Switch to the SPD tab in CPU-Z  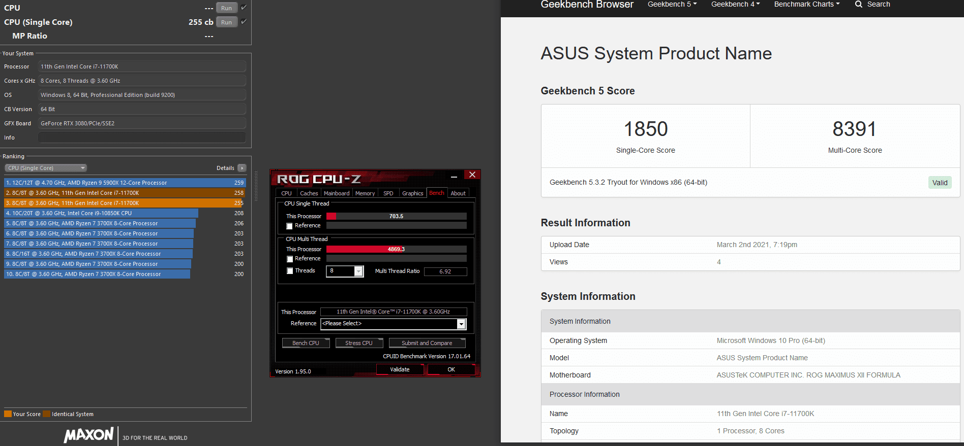pos(388,193)
